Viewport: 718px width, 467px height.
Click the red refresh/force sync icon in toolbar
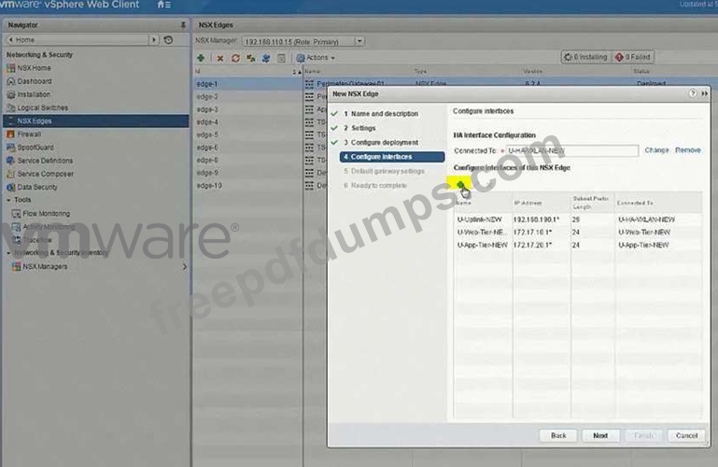(x=235, y=58)
